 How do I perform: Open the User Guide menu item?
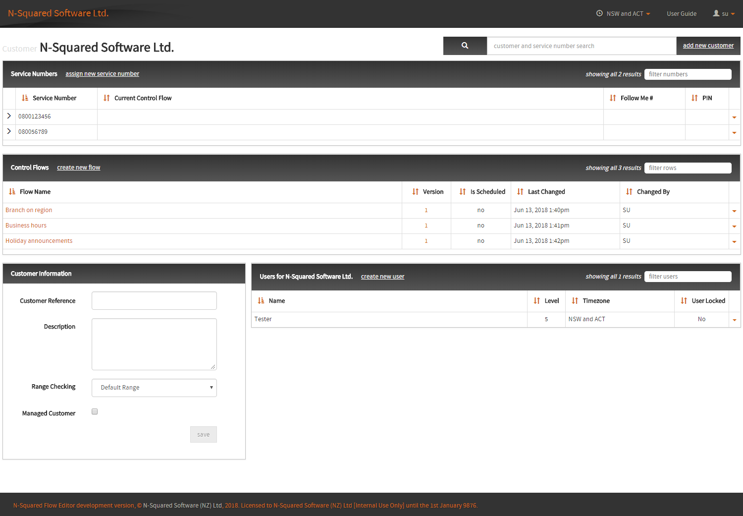click(682, 13)
